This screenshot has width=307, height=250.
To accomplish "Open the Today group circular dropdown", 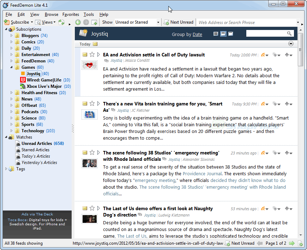I will tap(291, 44).
